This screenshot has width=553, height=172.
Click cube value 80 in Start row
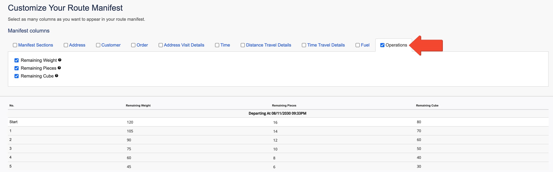[x=419, y=122]
